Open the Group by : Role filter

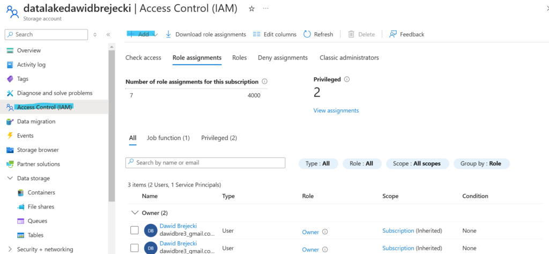click(x=481, y=163)
